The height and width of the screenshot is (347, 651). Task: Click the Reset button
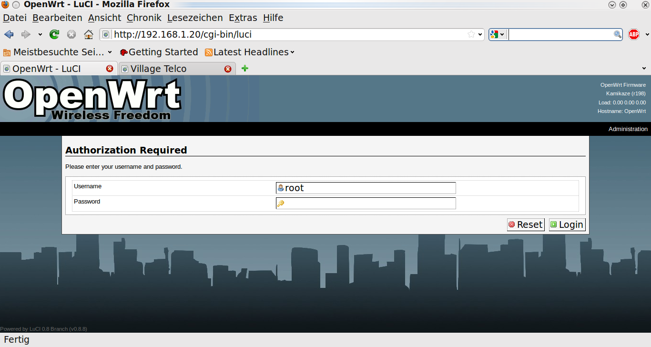coord(526,225)
